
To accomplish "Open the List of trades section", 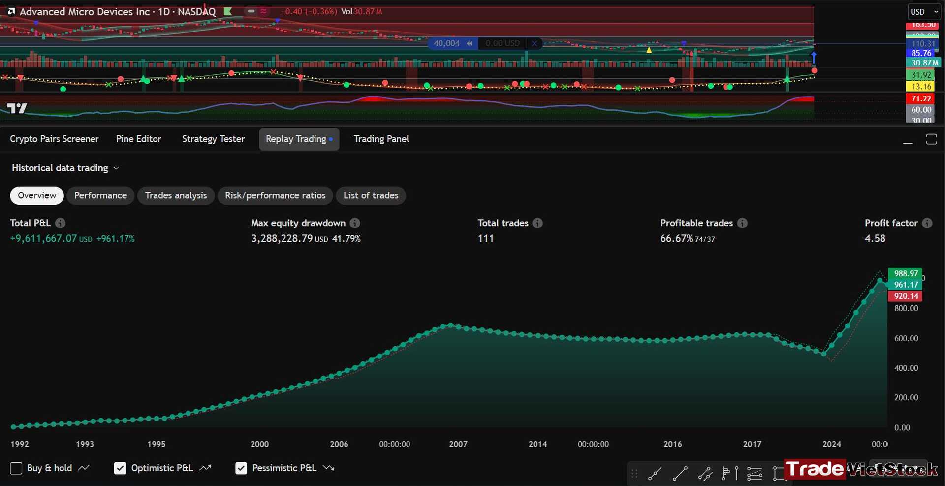I will [x=371, y=195].
